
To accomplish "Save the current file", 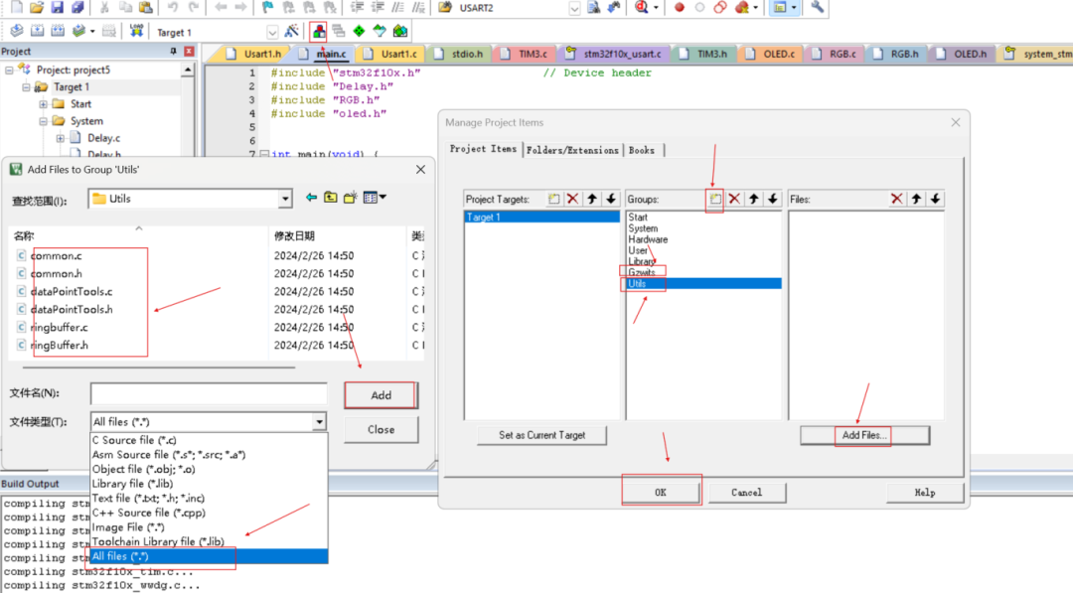I will click(58, 8).
